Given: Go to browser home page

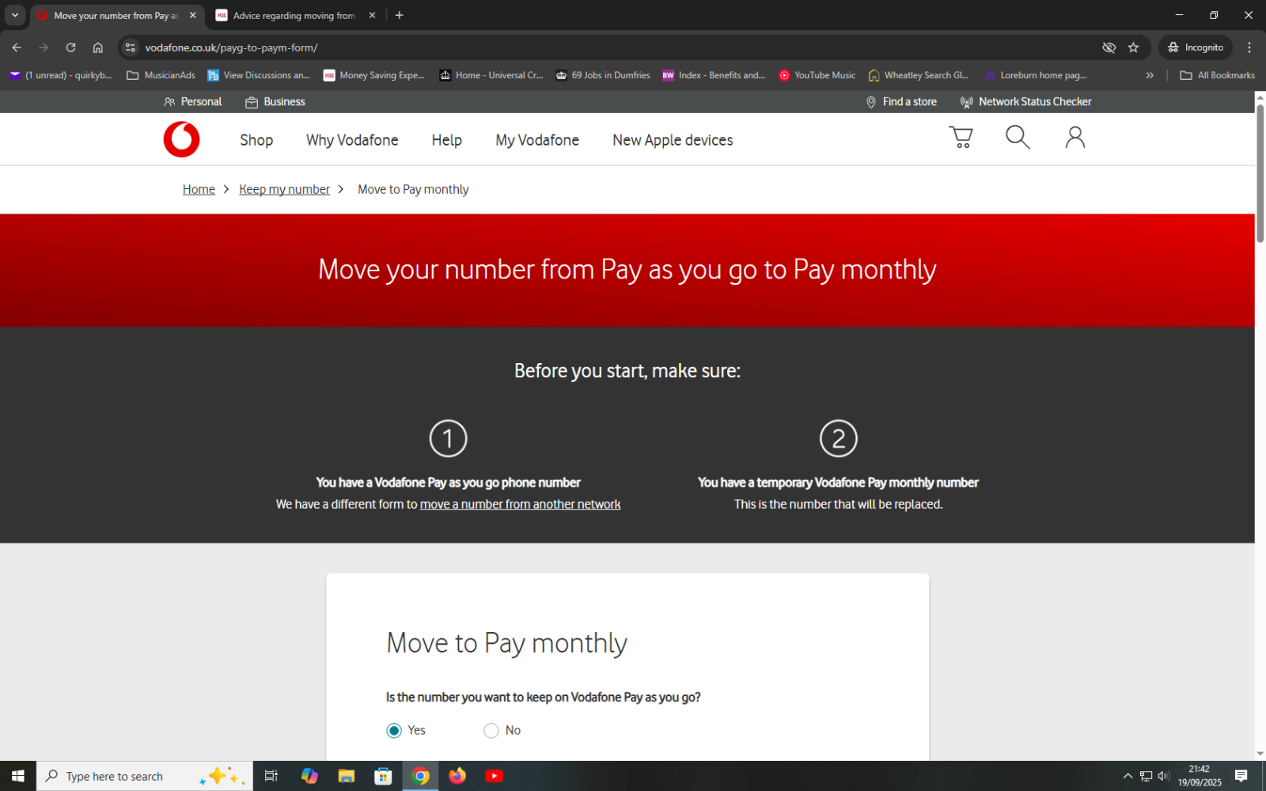Looking at the screenshot, I should click(97, 47).
